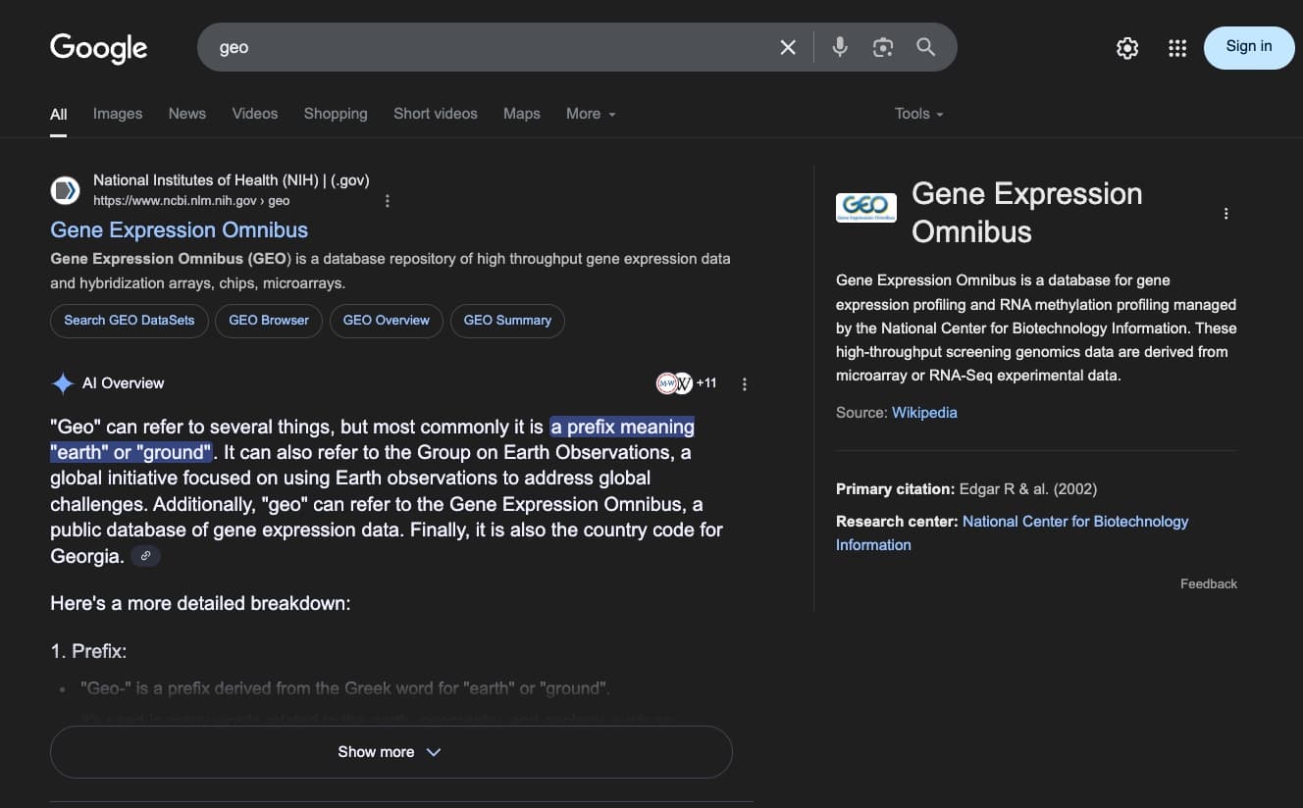
Task: Click the link chip after Georgia
Action: coord(145,556)
